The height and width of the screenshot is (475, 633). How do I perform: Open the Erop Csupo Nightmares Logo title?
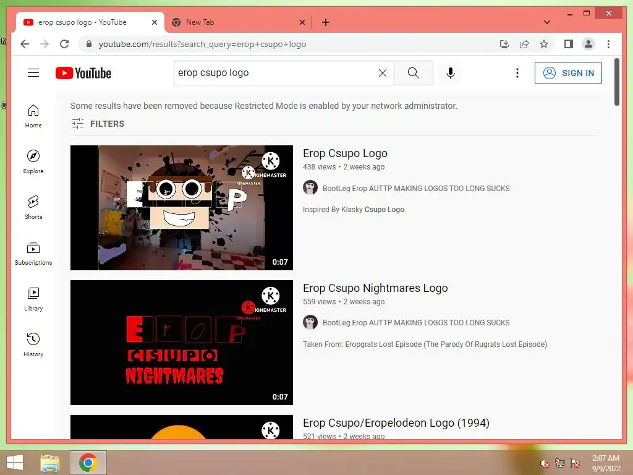(375, 288)
